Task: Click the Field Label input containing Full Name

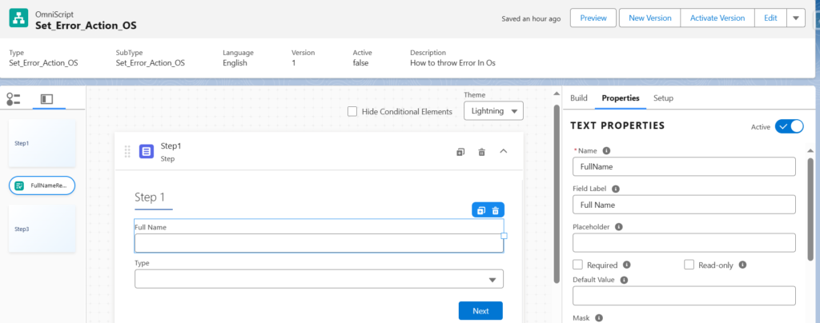Action: (x=684, y=205)
